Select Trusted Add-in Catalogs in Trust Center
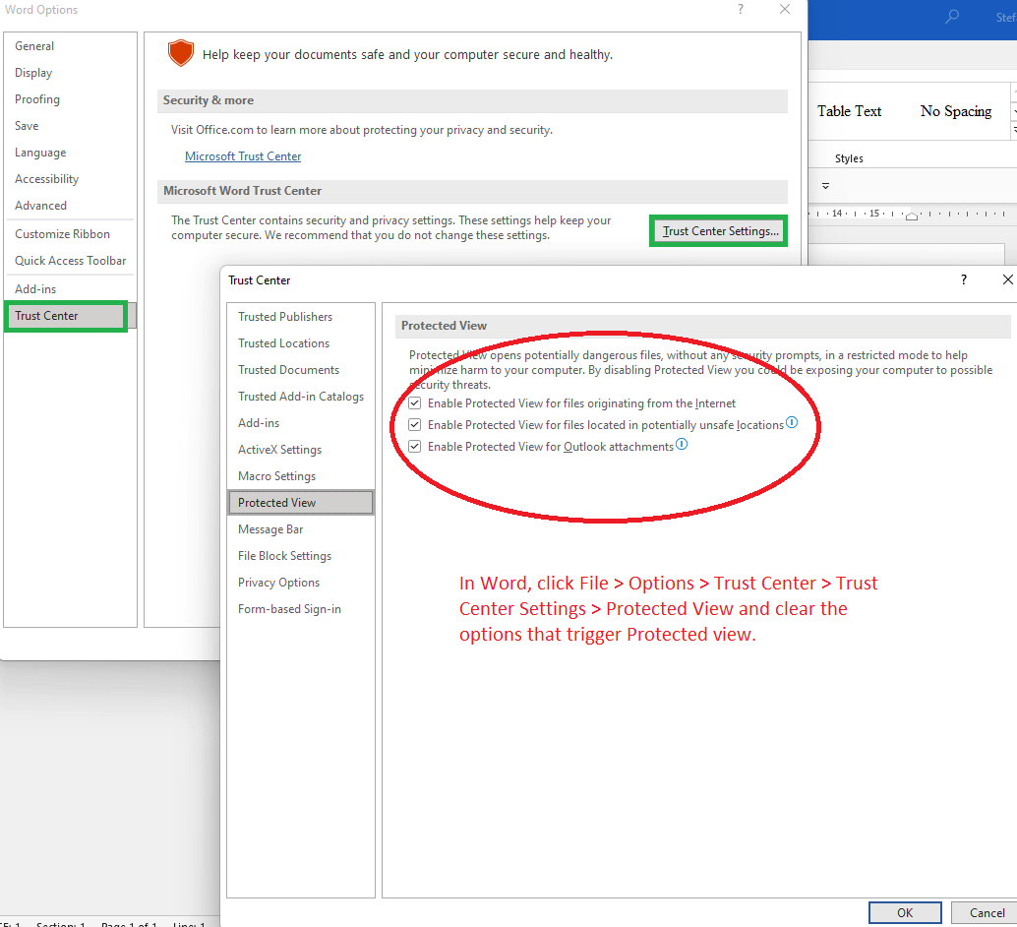1017x927 pixels. (300, 397)
